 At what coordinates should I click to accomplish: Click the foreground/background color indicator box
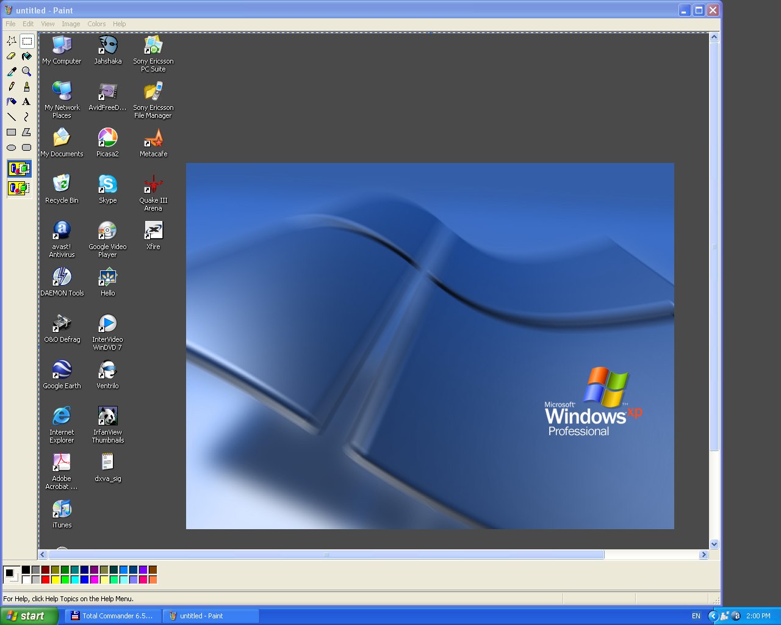tap(12, 575)
